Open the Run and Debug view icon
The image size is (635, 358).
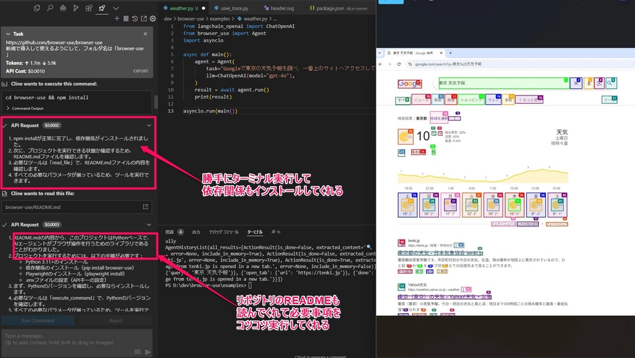pos(63,7)
